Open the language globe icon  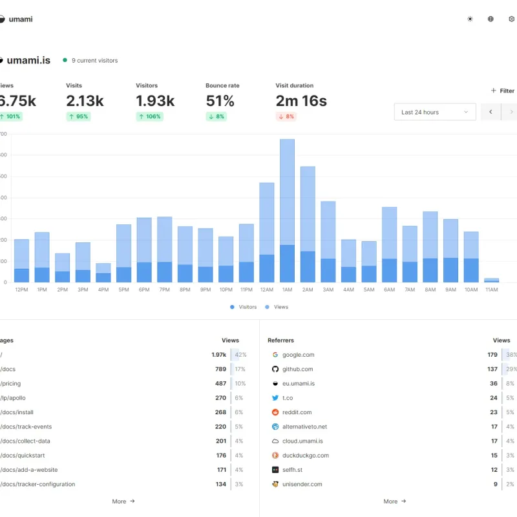tap(491, 19)
